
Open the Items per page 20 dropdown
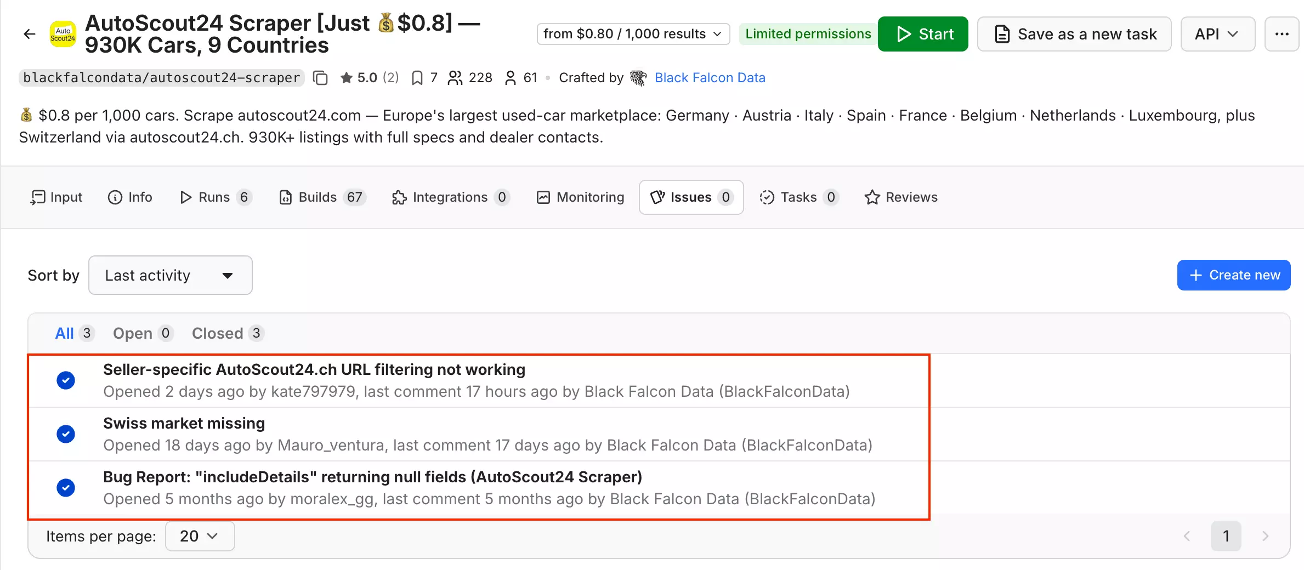tap(200, 536)
